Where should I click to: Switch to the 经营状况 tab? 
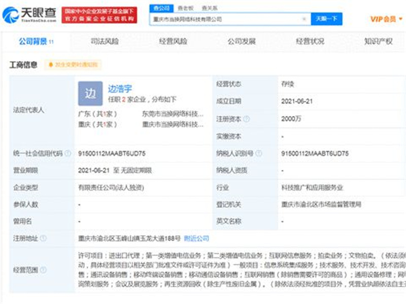click(310, 42)
